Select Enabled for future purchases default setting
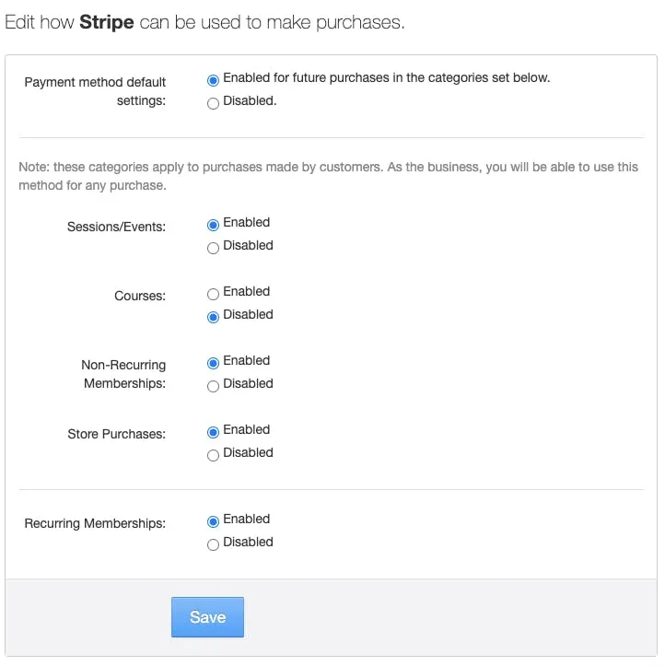 point(213,80)
